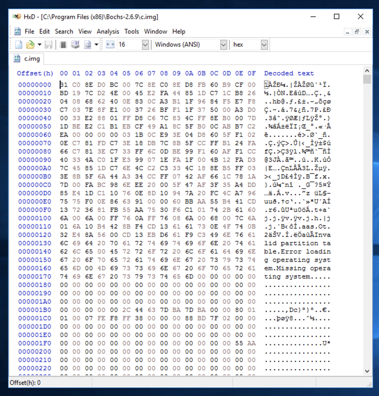Select offset row 000001B0 label
This screenshot has width=379, height=396.
point(34,310)
